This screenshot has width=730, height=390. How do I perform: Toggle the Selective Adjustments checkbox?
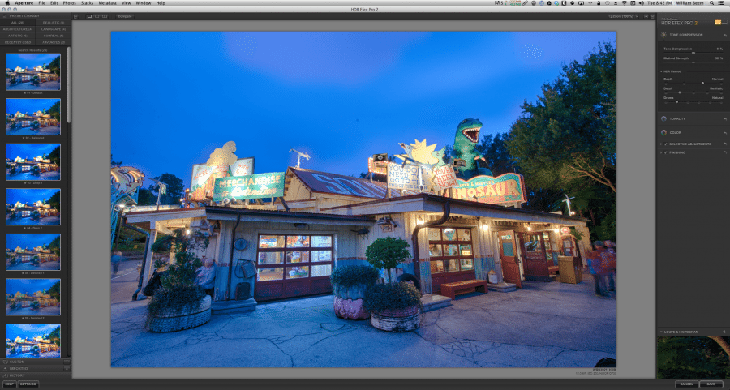pyautogui.click(x=666, y=144)
